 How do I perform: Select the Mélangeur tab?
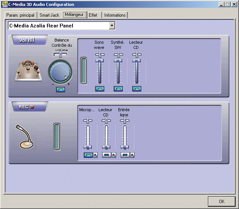pos(74,15)
